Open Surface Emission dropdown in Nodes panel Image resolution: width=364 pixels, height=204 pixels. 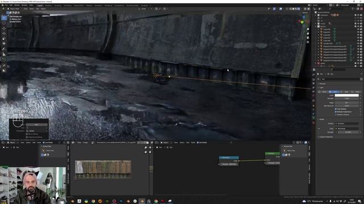click(347, 124)
